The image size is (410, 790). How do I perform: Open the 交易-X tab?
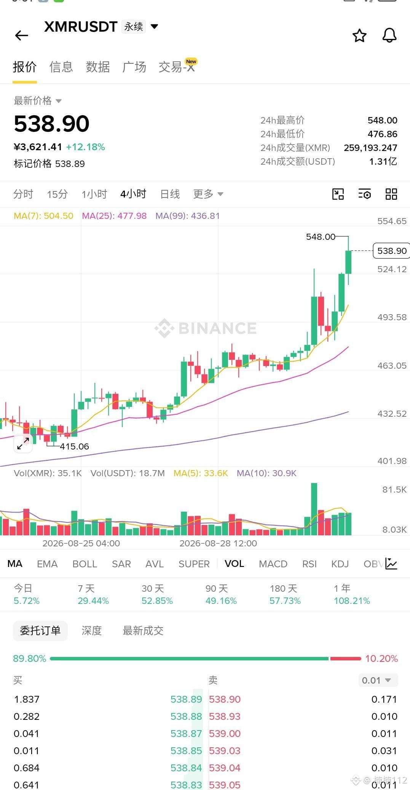click(x=178, y=66)
